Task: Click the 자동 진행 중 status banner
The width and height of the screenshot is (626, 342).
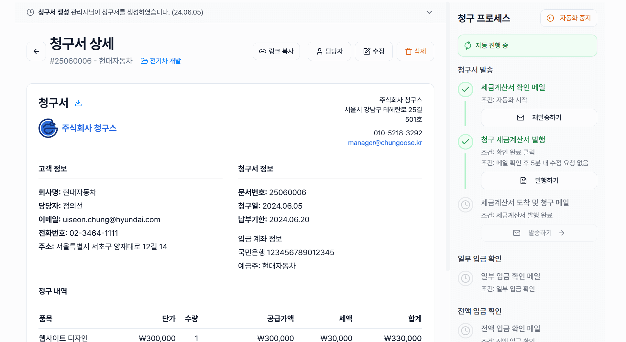Action: pos(527,46)
